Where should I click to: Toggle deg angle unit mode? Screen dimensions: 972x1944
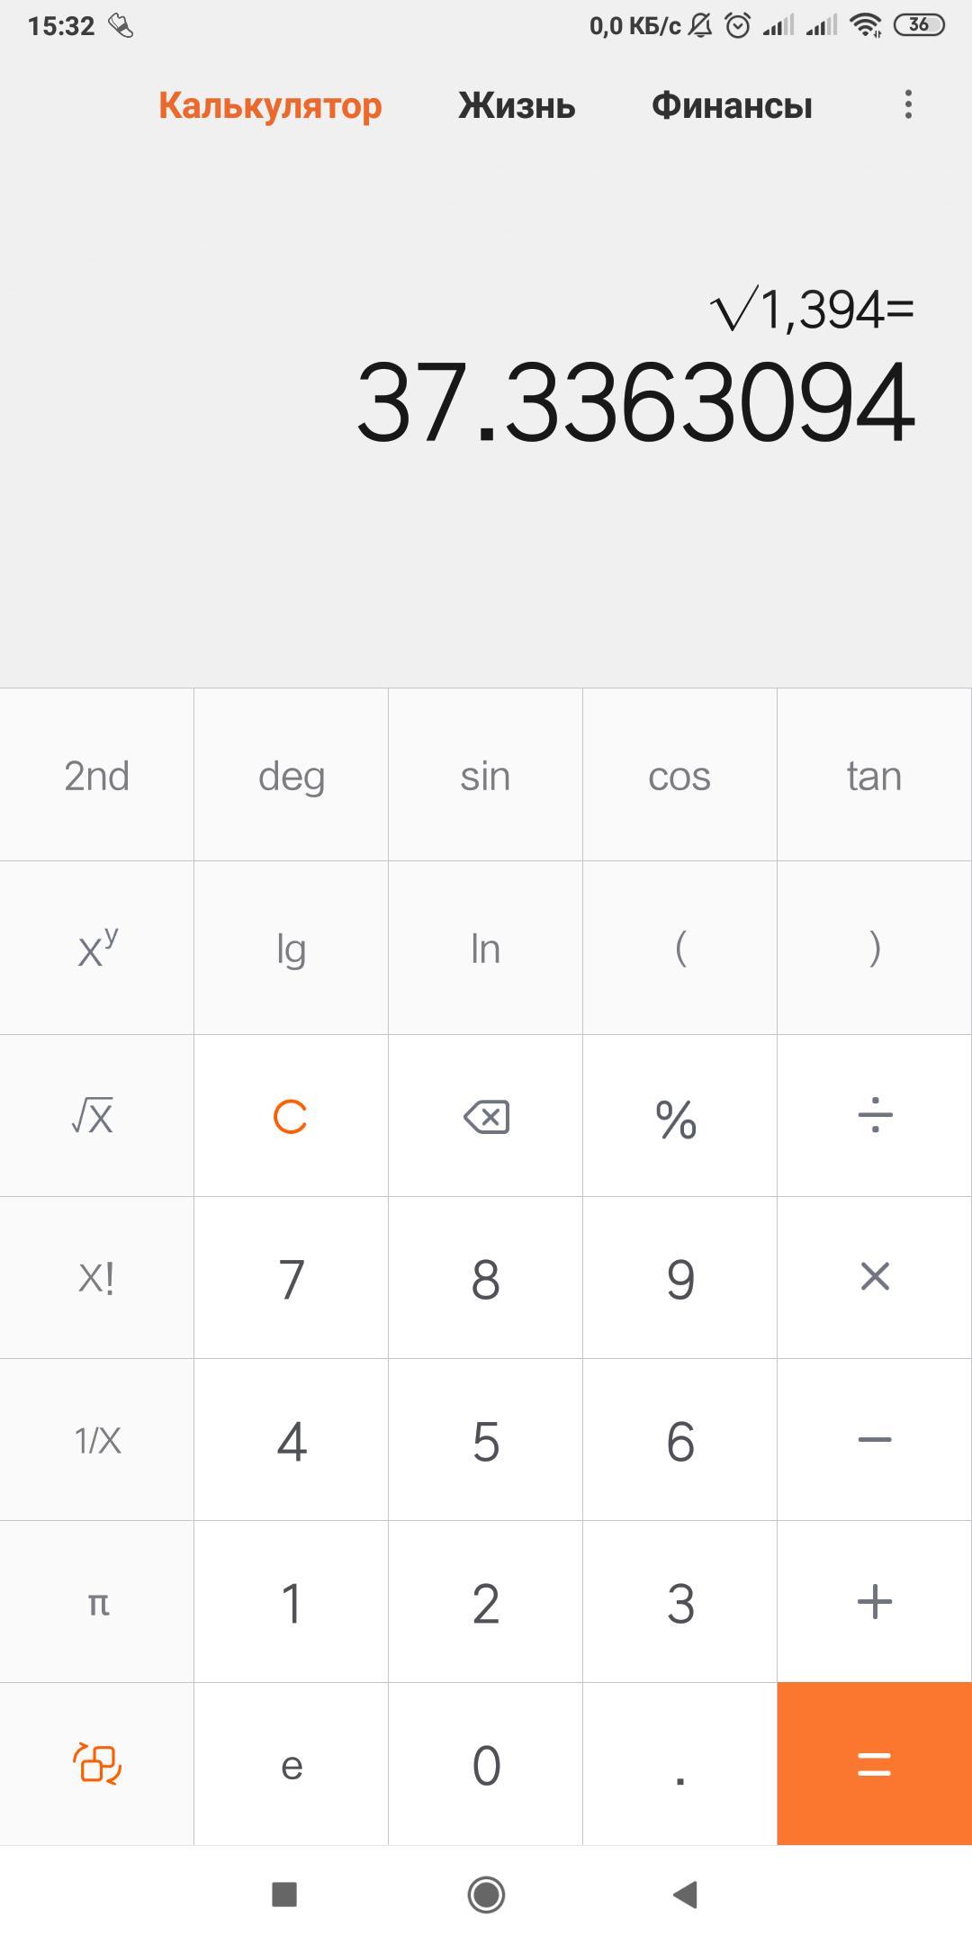pyautogui.click(x=291, y=776)
